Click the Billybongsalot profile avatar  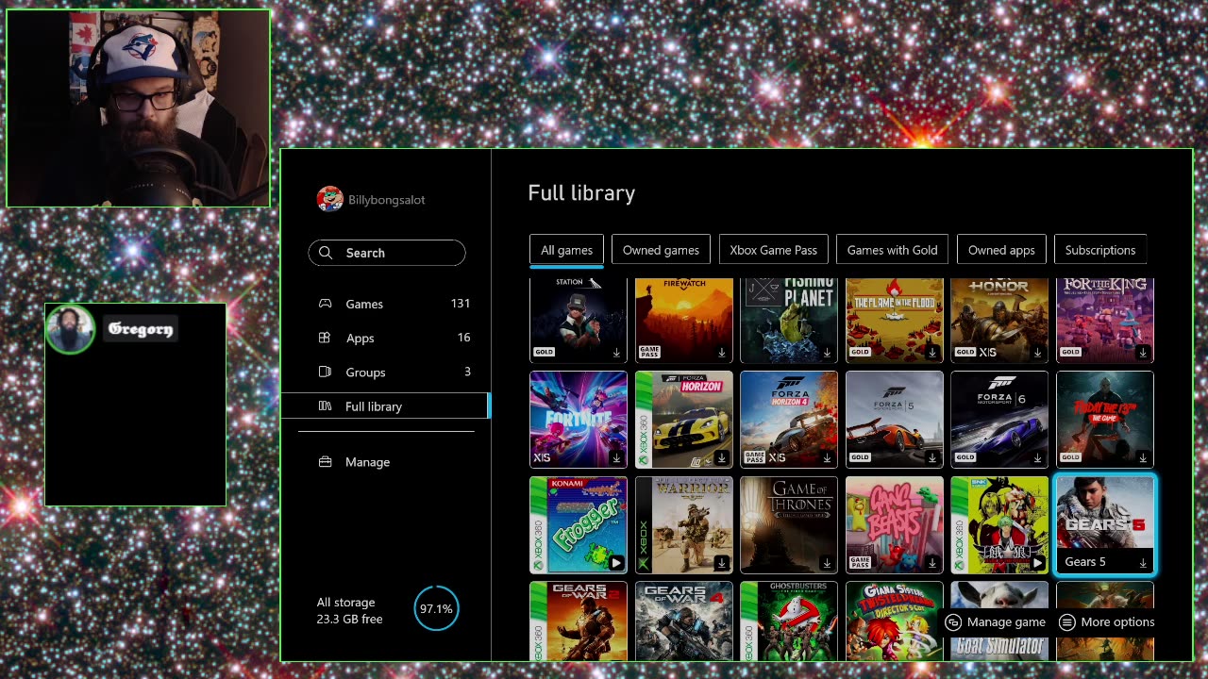tap(329, 199)
